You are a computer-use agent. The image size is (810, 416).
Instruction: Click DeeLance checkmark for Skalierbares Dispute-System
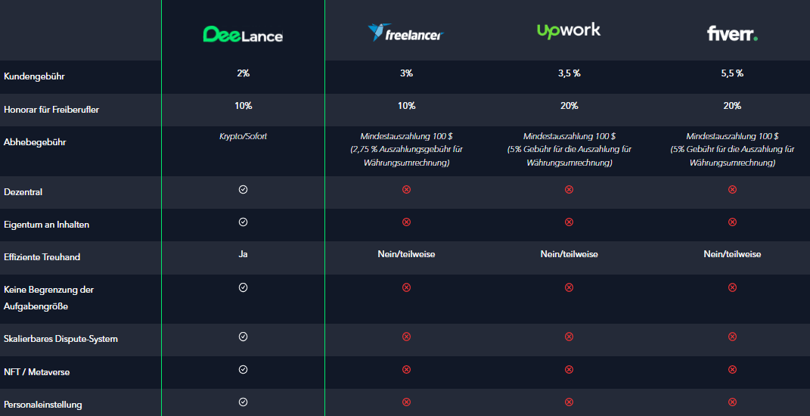tap(244, 337)
